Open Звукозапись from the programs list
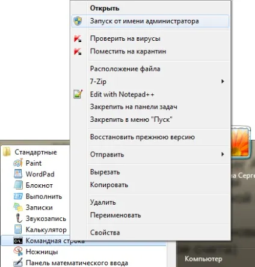 click(x=46, y=218)
